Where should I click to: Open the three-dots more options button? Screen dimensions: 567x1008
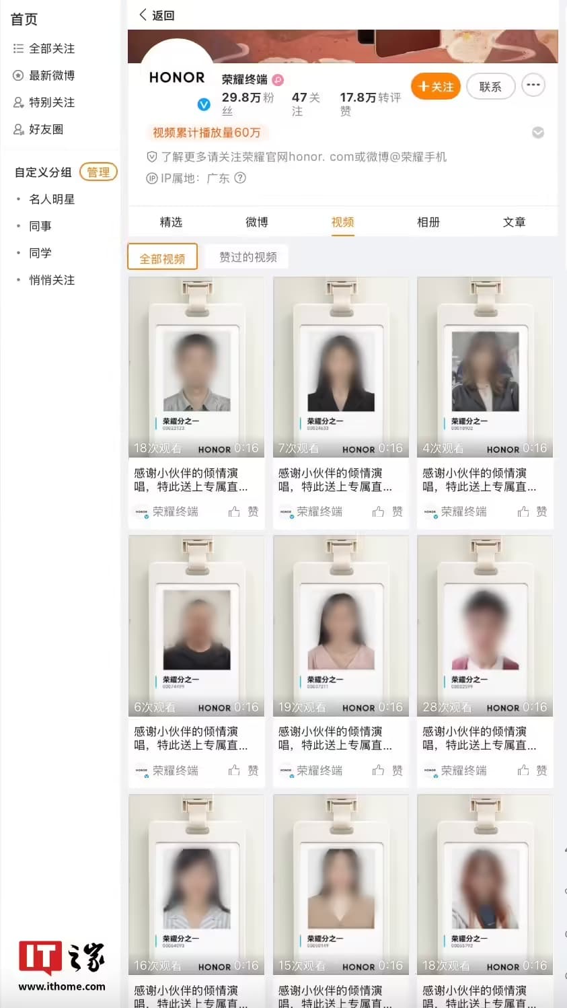pyautogui.click(x=533, y=85)
